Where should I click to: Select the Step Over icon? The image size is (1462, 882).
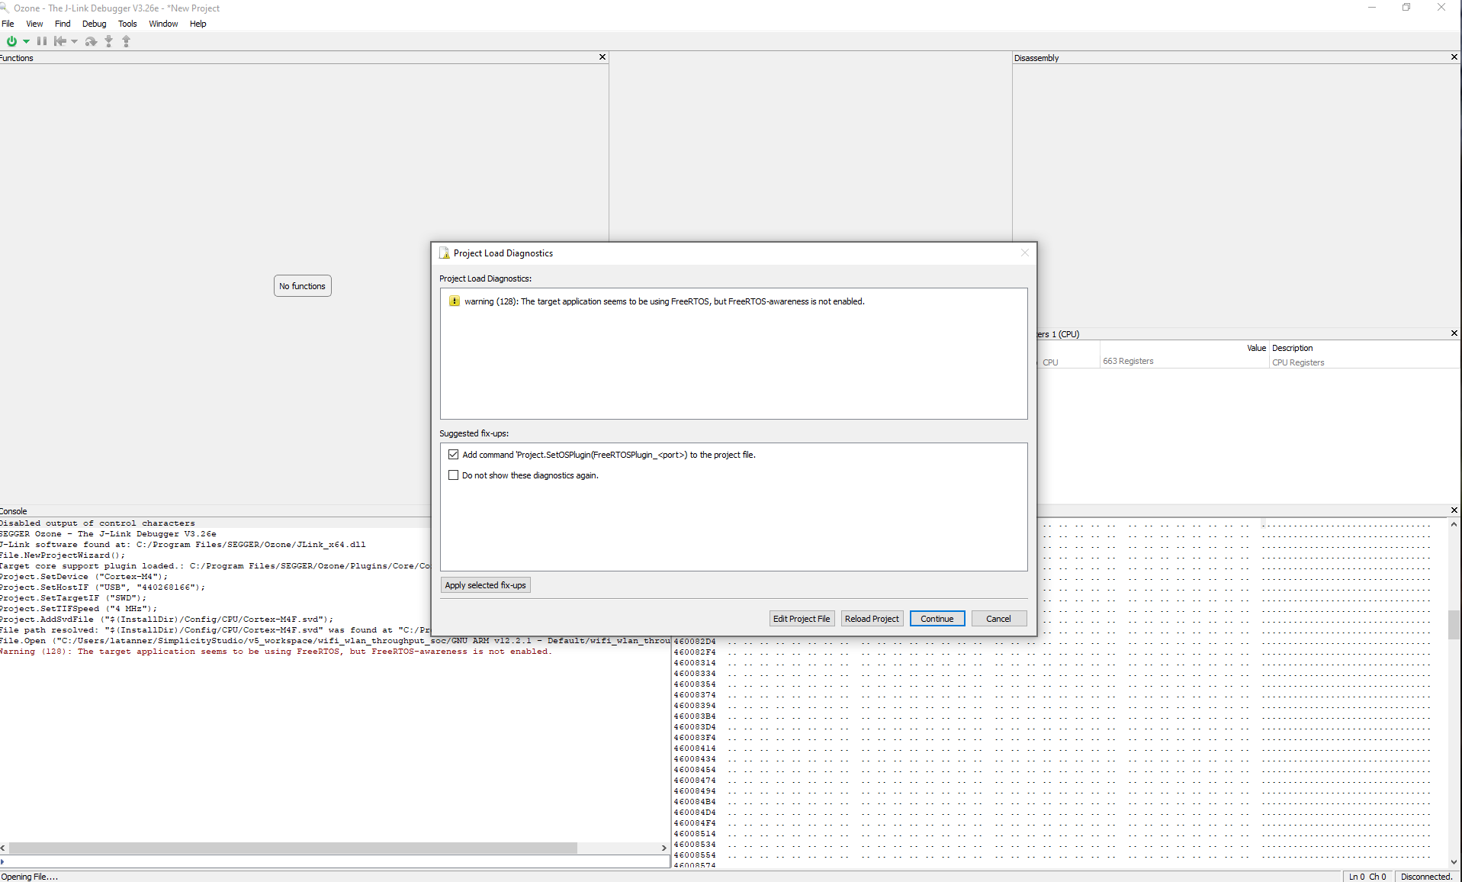click(91, 41)
